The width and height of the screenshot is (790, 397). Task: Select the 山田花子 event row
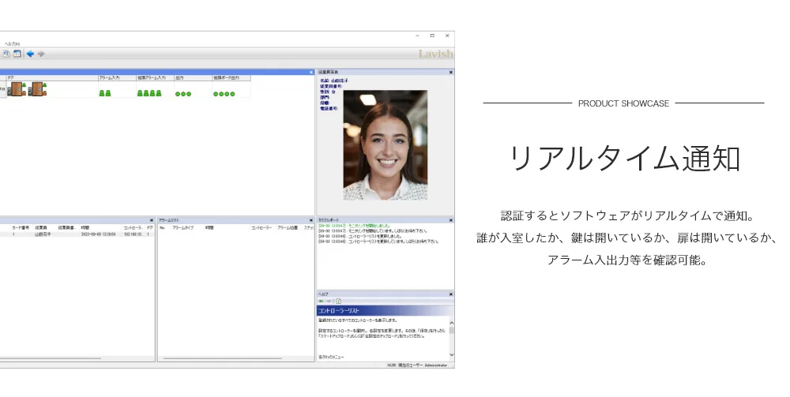click(x=77, y=234)
